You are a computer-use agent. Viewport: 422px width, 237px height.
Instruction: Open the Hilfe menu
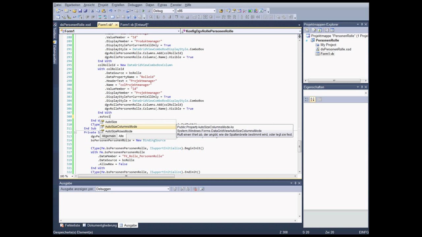pos(188,5)
